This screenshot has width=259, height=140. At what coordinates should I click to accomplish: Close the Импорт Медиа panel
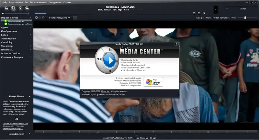(x=30, y=96)
